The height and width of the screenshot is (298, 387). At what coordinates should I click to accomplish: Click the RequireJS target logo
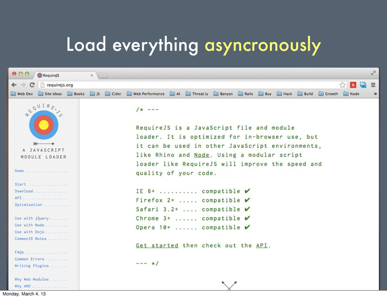click(44, 125)
